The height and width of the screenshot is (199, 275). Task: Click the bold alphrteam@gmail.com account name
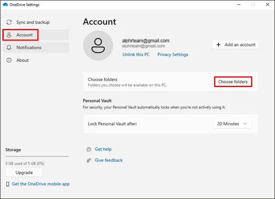[145, 41]
